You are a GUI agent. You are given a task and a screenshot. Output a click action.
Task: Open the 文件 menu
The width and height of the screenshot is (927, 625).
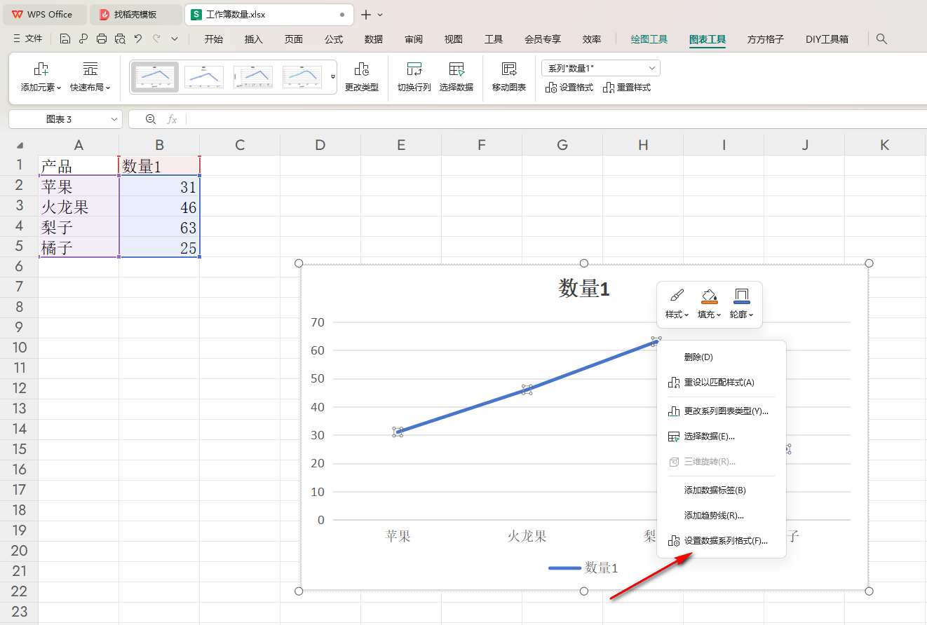[x=29, y=39]
